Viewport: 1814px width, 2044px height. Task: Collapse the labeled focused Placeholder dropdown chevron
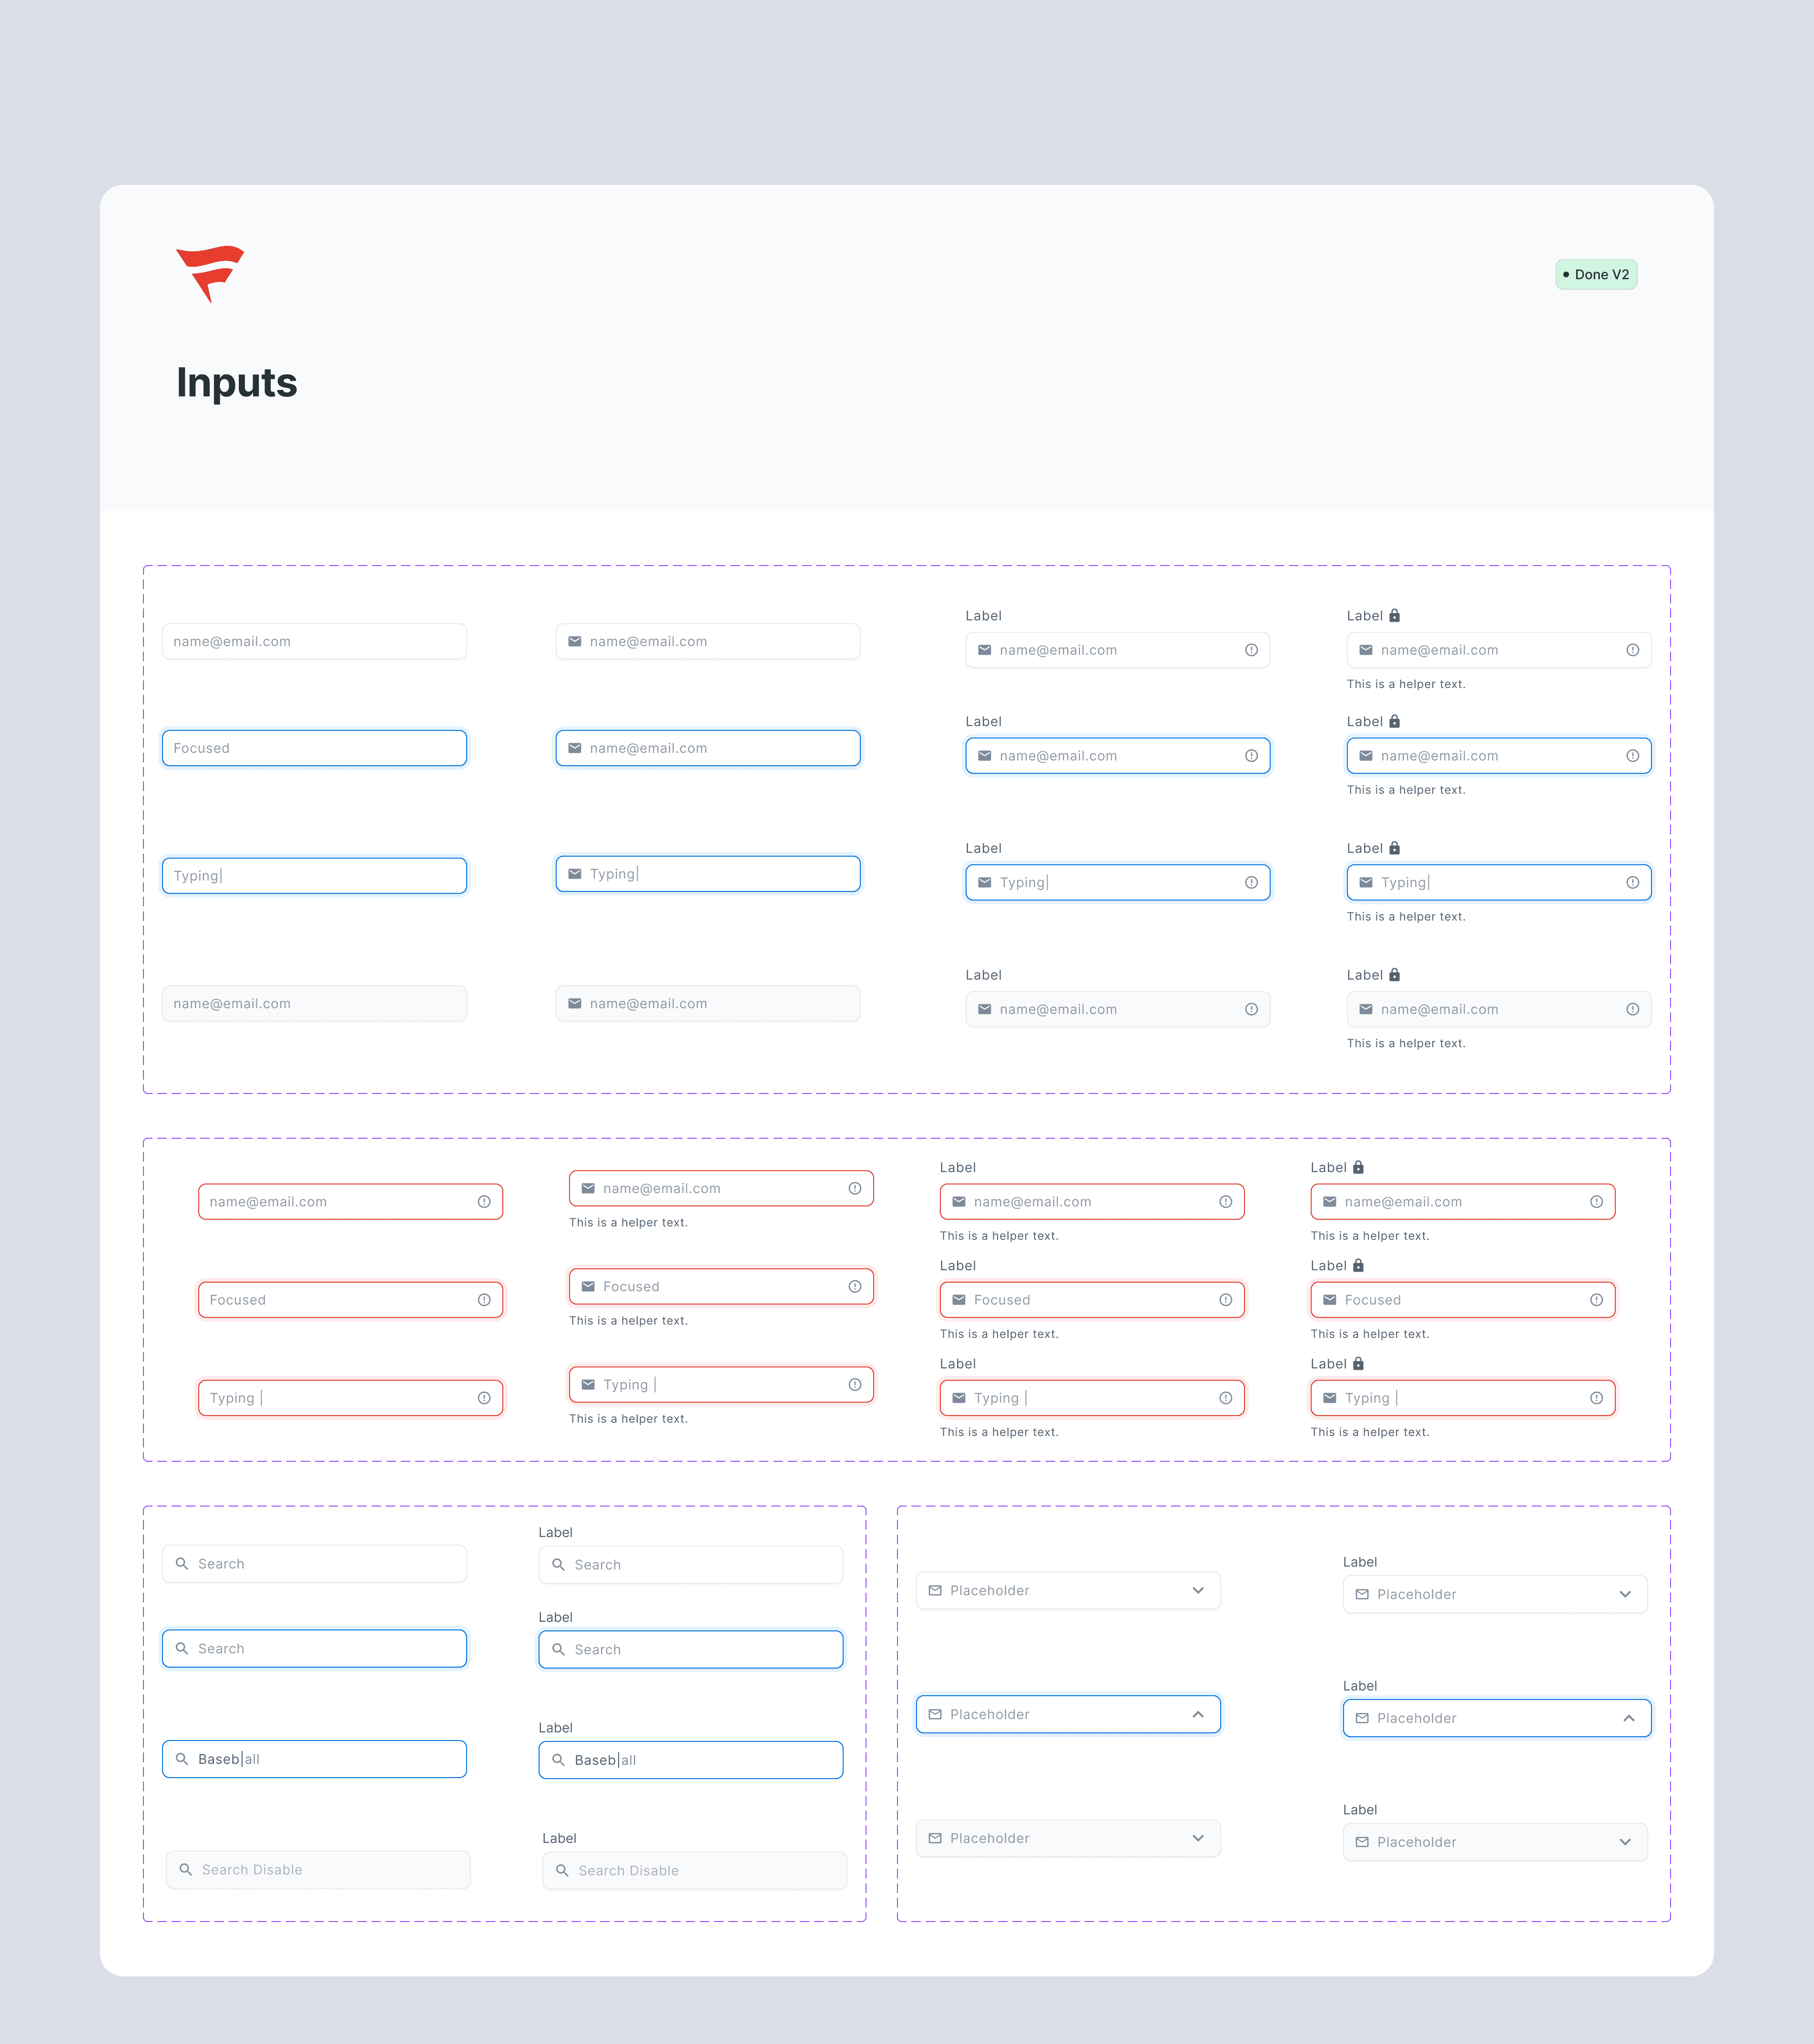(1629, 1718)
